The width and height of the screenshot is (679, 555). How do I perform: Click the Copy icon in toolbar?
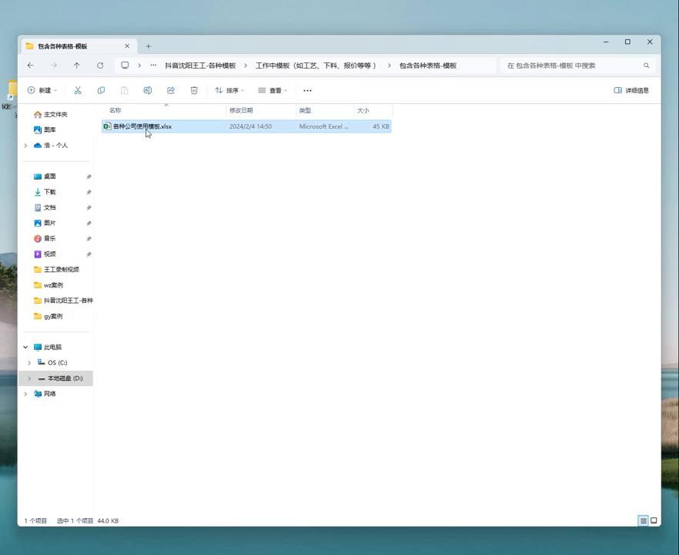click(x=101, y=90)
